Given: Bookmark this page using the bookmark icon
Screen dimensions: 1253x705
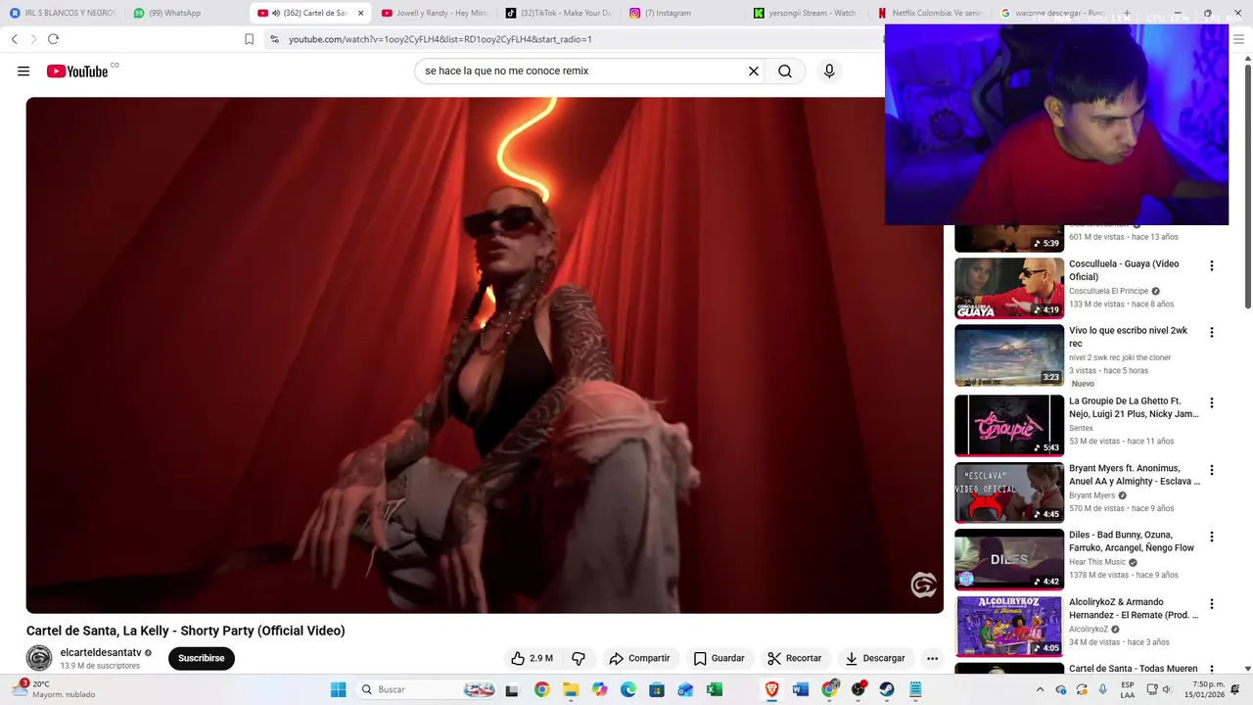Looking at the screenshot, I should coord(249,39).
